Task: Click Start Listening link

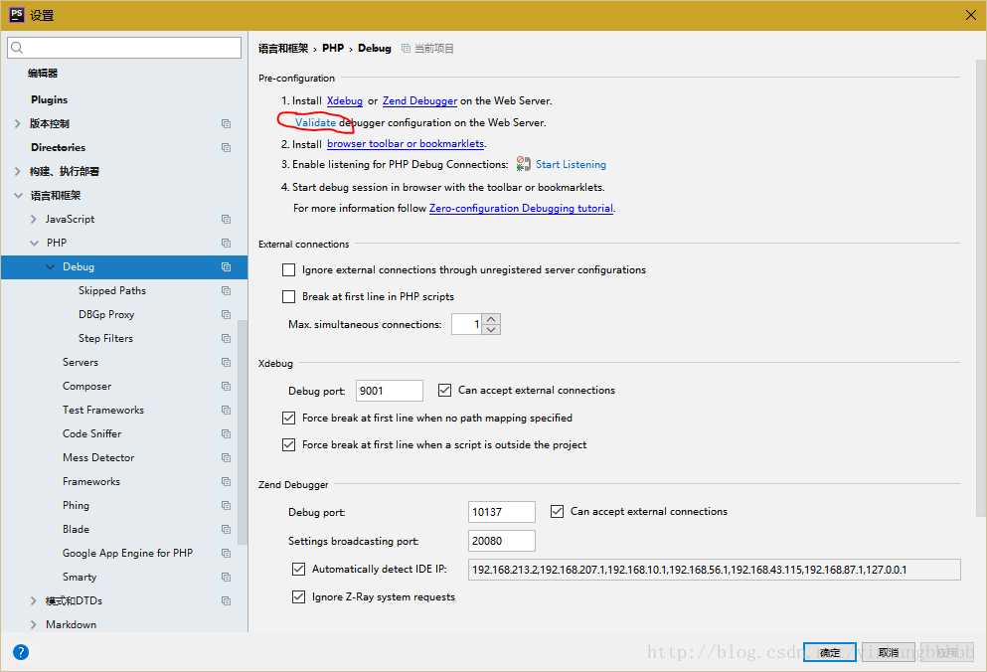Action: [x=571, y=164]
